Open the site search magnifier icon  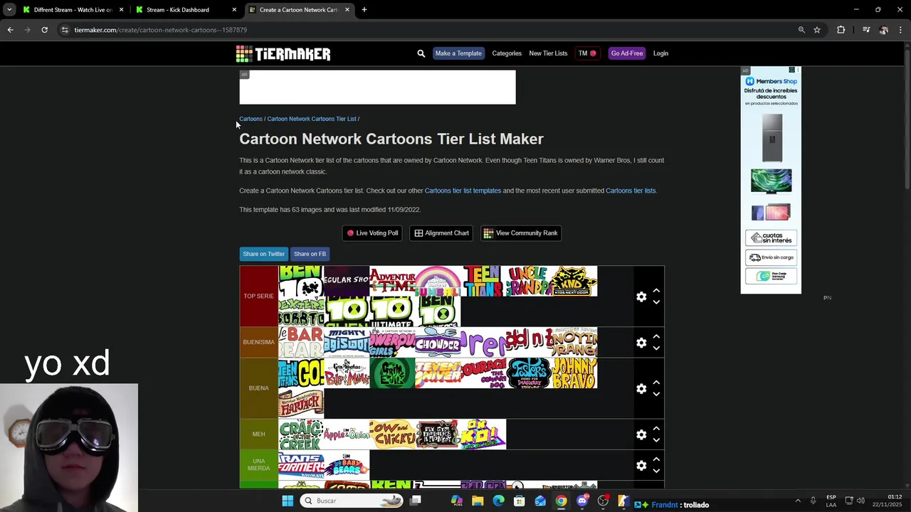(421, 53)
